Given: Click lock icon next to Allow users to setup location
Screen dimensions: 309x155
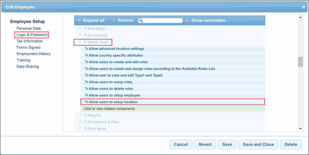Looking at the screenshot, I should tap(86, 102).
